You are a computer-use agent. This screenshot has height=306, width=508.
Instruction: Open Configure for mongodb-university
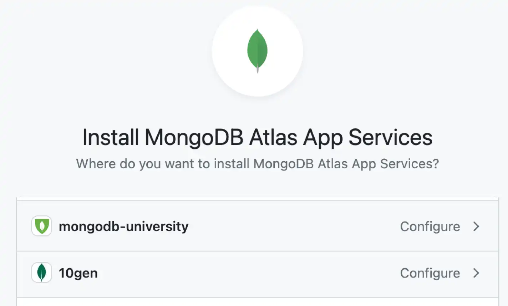pyautogui.click(x=430, y=226)
